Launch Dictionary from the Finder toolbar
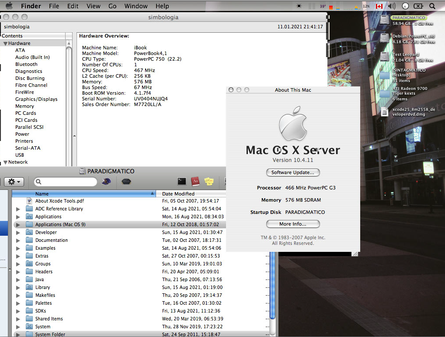This screenshot has height=337, width=445. [195, 182]
